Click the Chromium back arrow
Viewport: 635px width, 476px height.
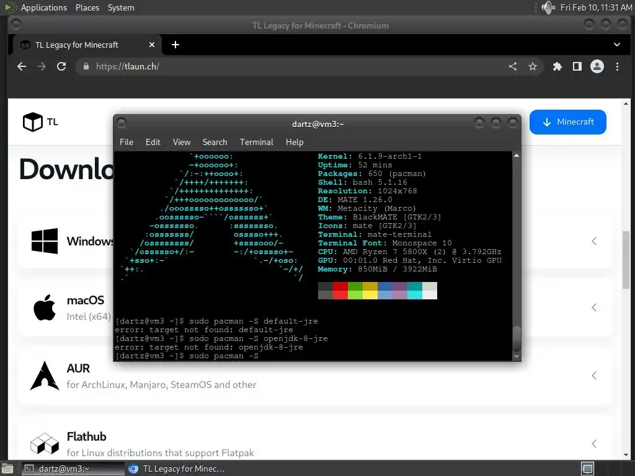pyautogui.click(x=22, y=66)
